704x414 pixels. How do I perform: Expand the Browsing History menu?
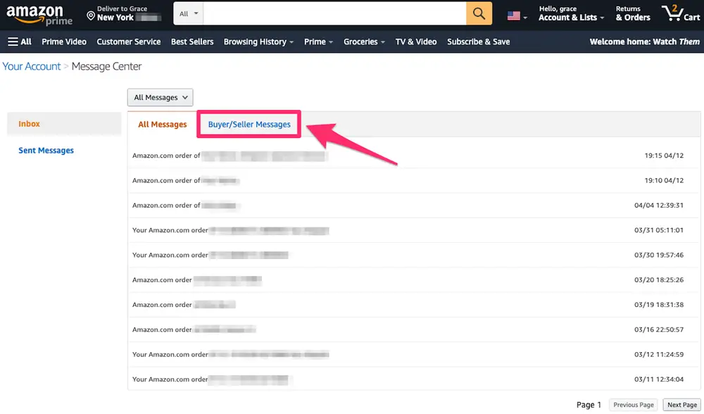(x=258, y=42)
